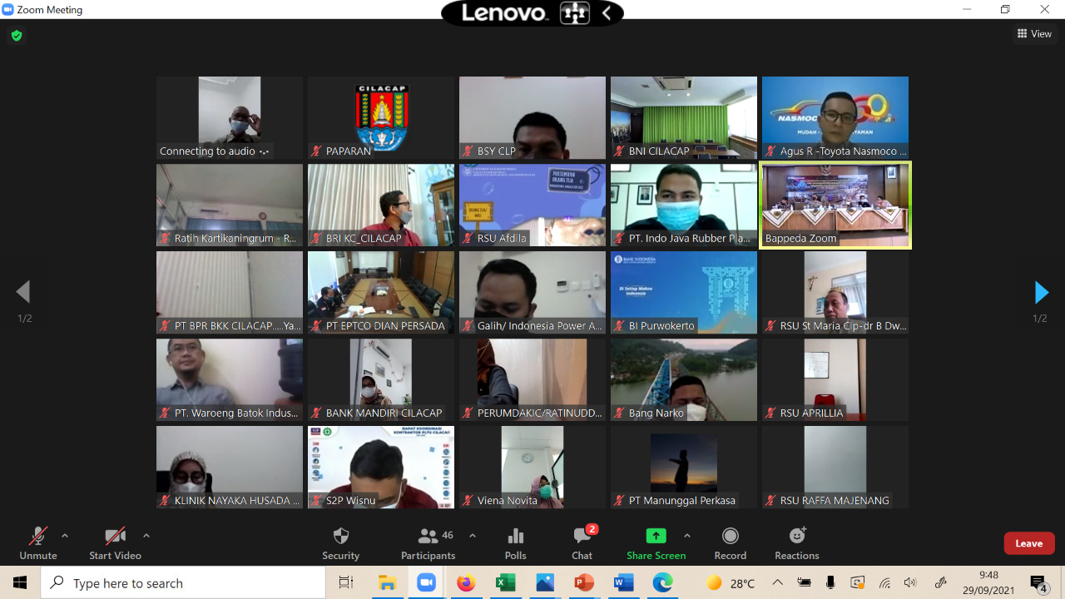
Task: Open the Security shield options
Action: click(340, 537)
